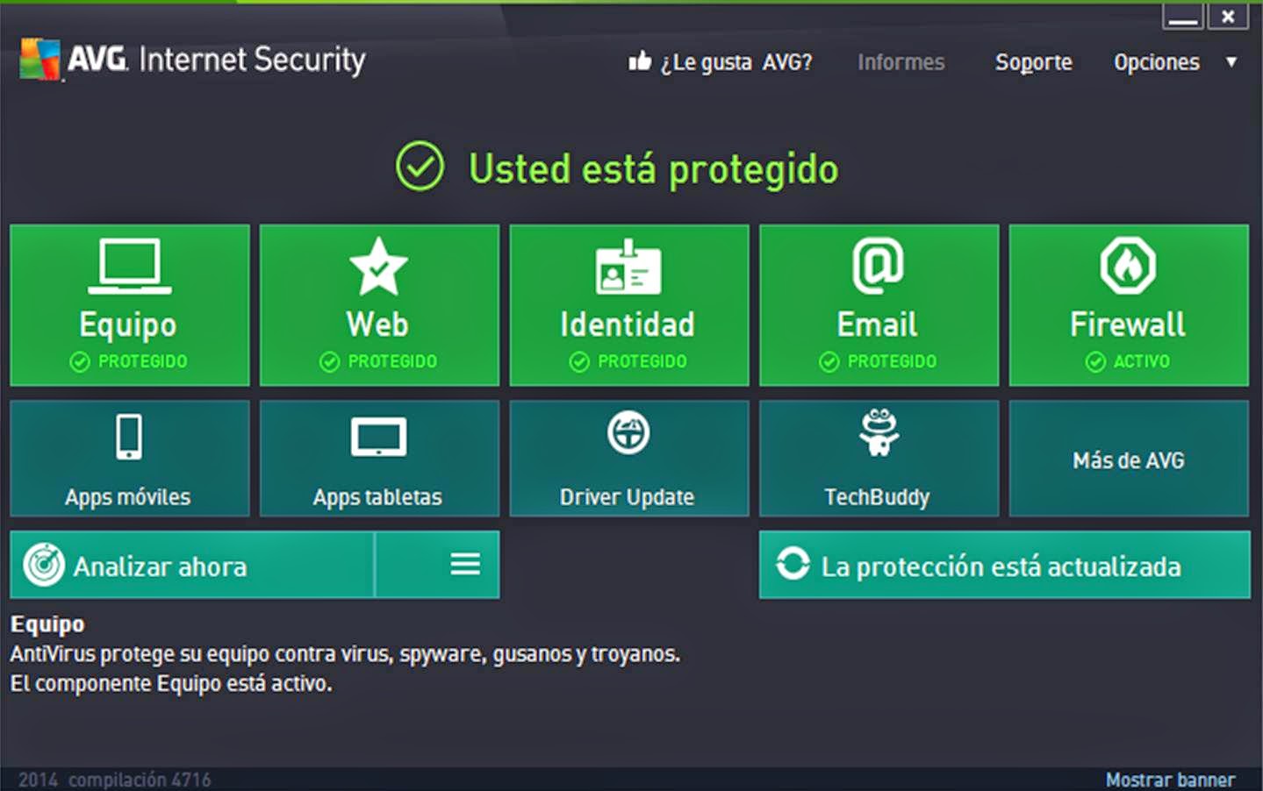Click the AntiVirus protege su equipo description line
Image resolution: width=1263 pixels, height=791 pixels.
click(345, 654)
